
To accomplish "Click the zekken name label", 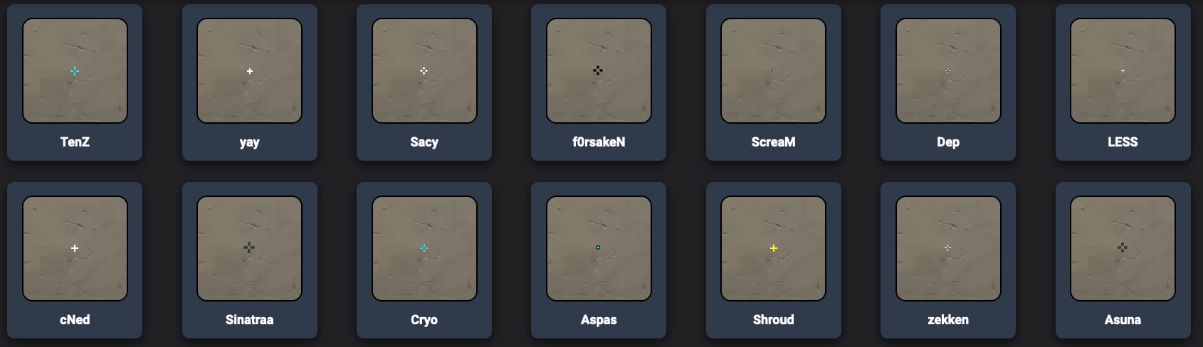I will pyautogui.click(x=948, y=319).
